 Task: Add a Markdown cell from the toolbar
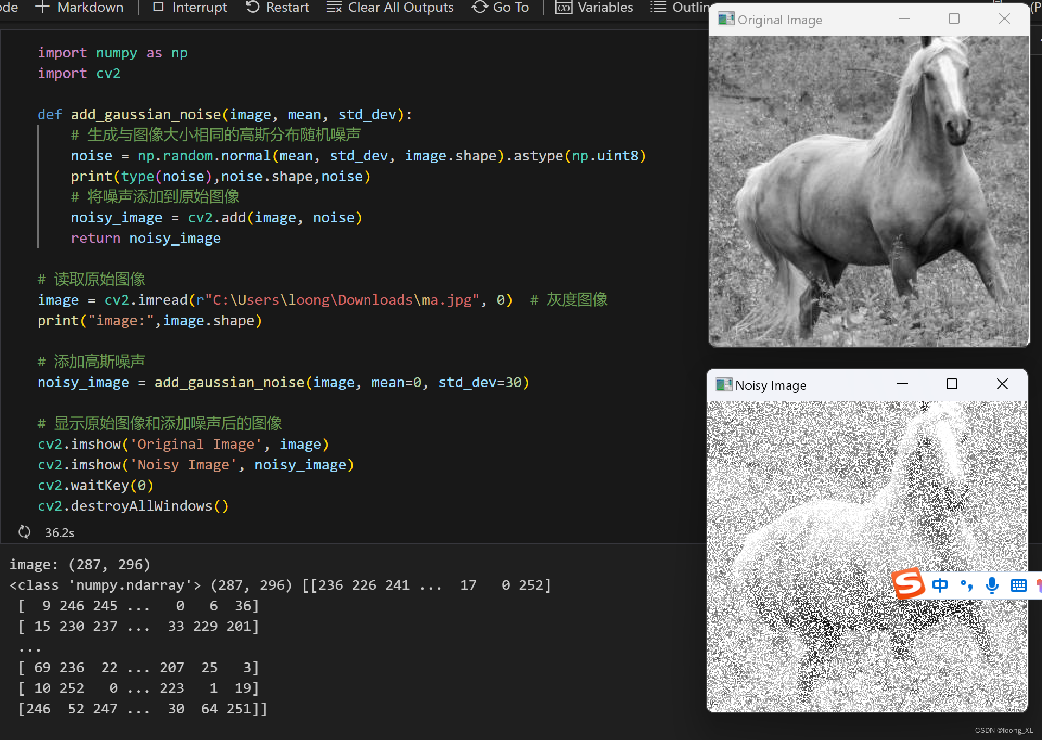pyautogui.click(x=79, y=7)
